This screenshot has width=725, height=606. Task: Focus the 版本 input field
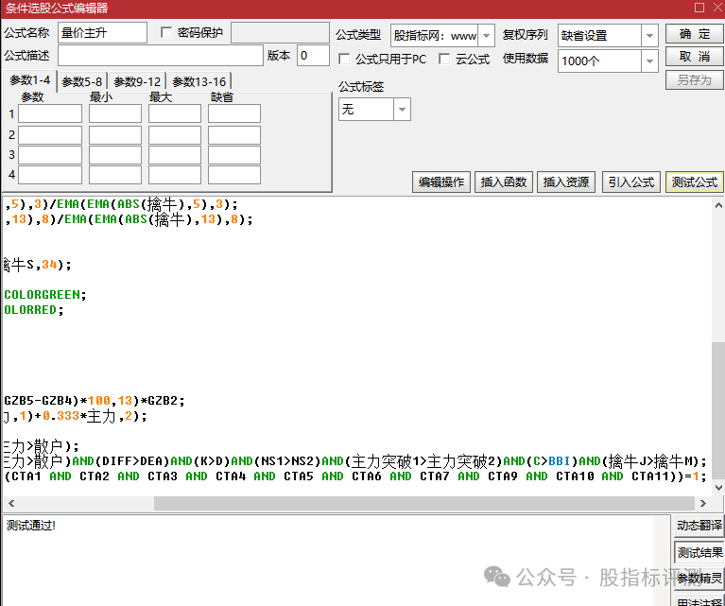pyautogui.click(x=313, y=56)
